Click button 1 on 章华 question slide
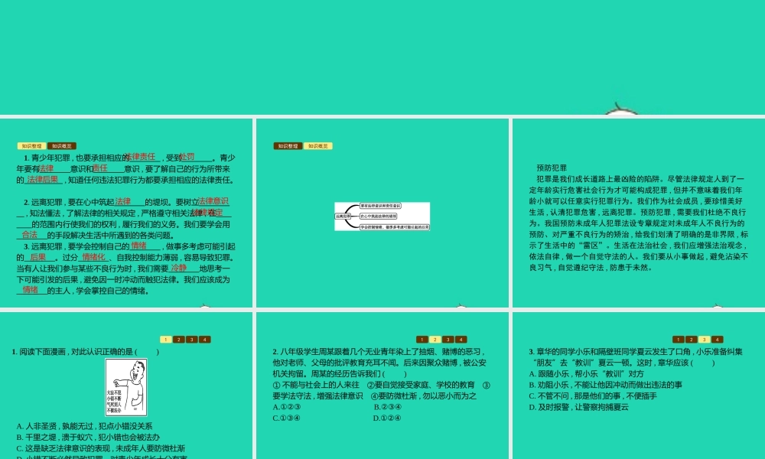The height and width of the screenshot is (459, 765). click(678, 340)
